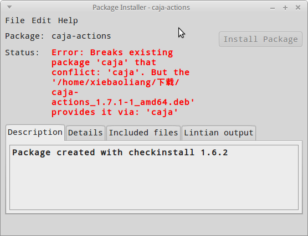Open the Help menu

[x=68, y=20]
